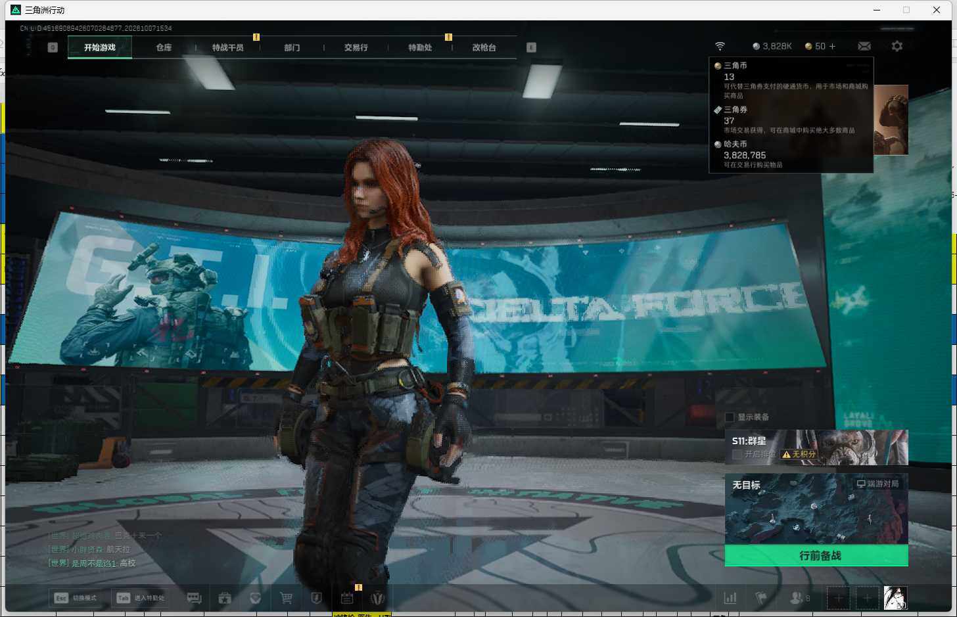Click the 无积分 warning label
The height and width of the screenshot is (617, 957).
(799, 454)
